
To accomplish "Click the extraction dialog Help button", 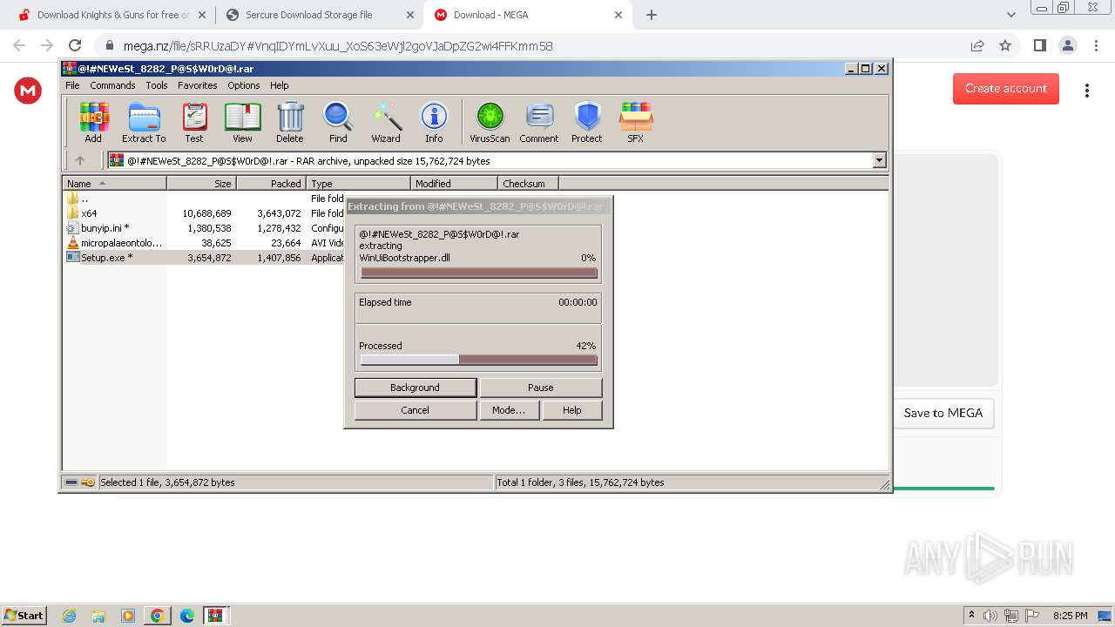I will click(571, 410).
